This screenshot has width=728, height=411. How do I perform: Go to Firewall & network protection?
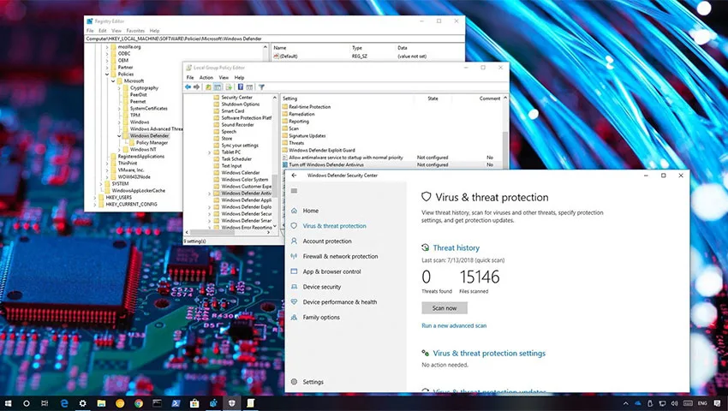(340, 256)
